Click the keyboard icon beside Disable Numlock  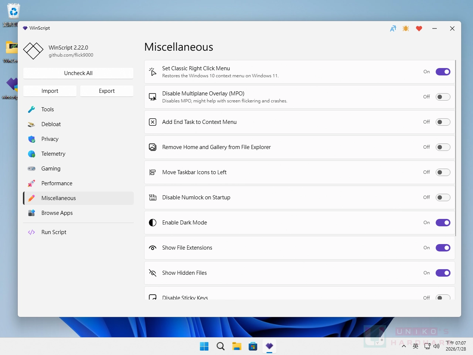(x=153, y=197)
